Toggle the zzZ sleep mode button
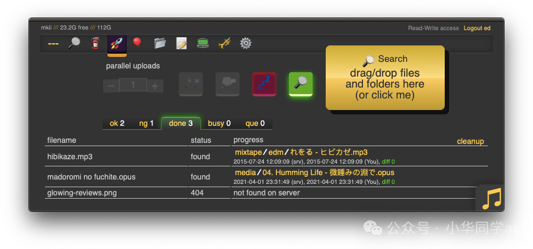 (264, 84)
